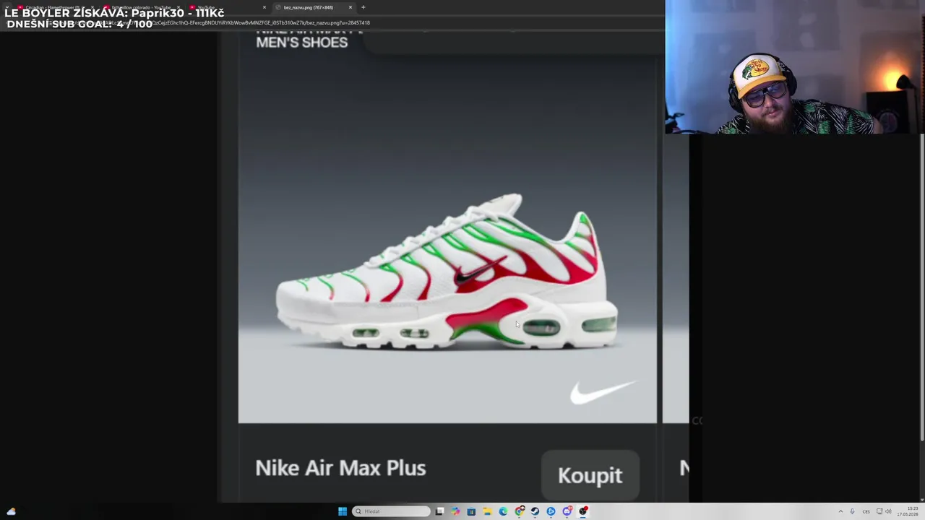Open Steam from the taskbar

(535, 511)
